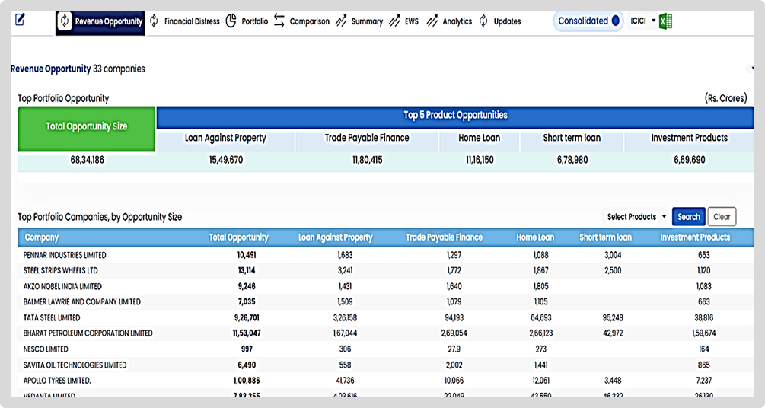Click the edit pencil icon at top left
The width and height of the screenshot is (765, 408).
[20, 20]
